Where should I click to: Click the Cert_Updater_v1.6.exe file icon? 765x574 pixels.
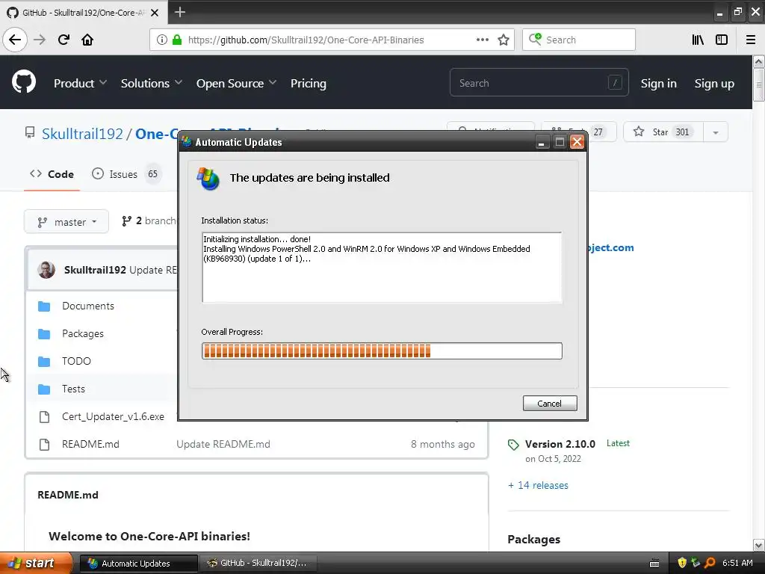[44, 417]
